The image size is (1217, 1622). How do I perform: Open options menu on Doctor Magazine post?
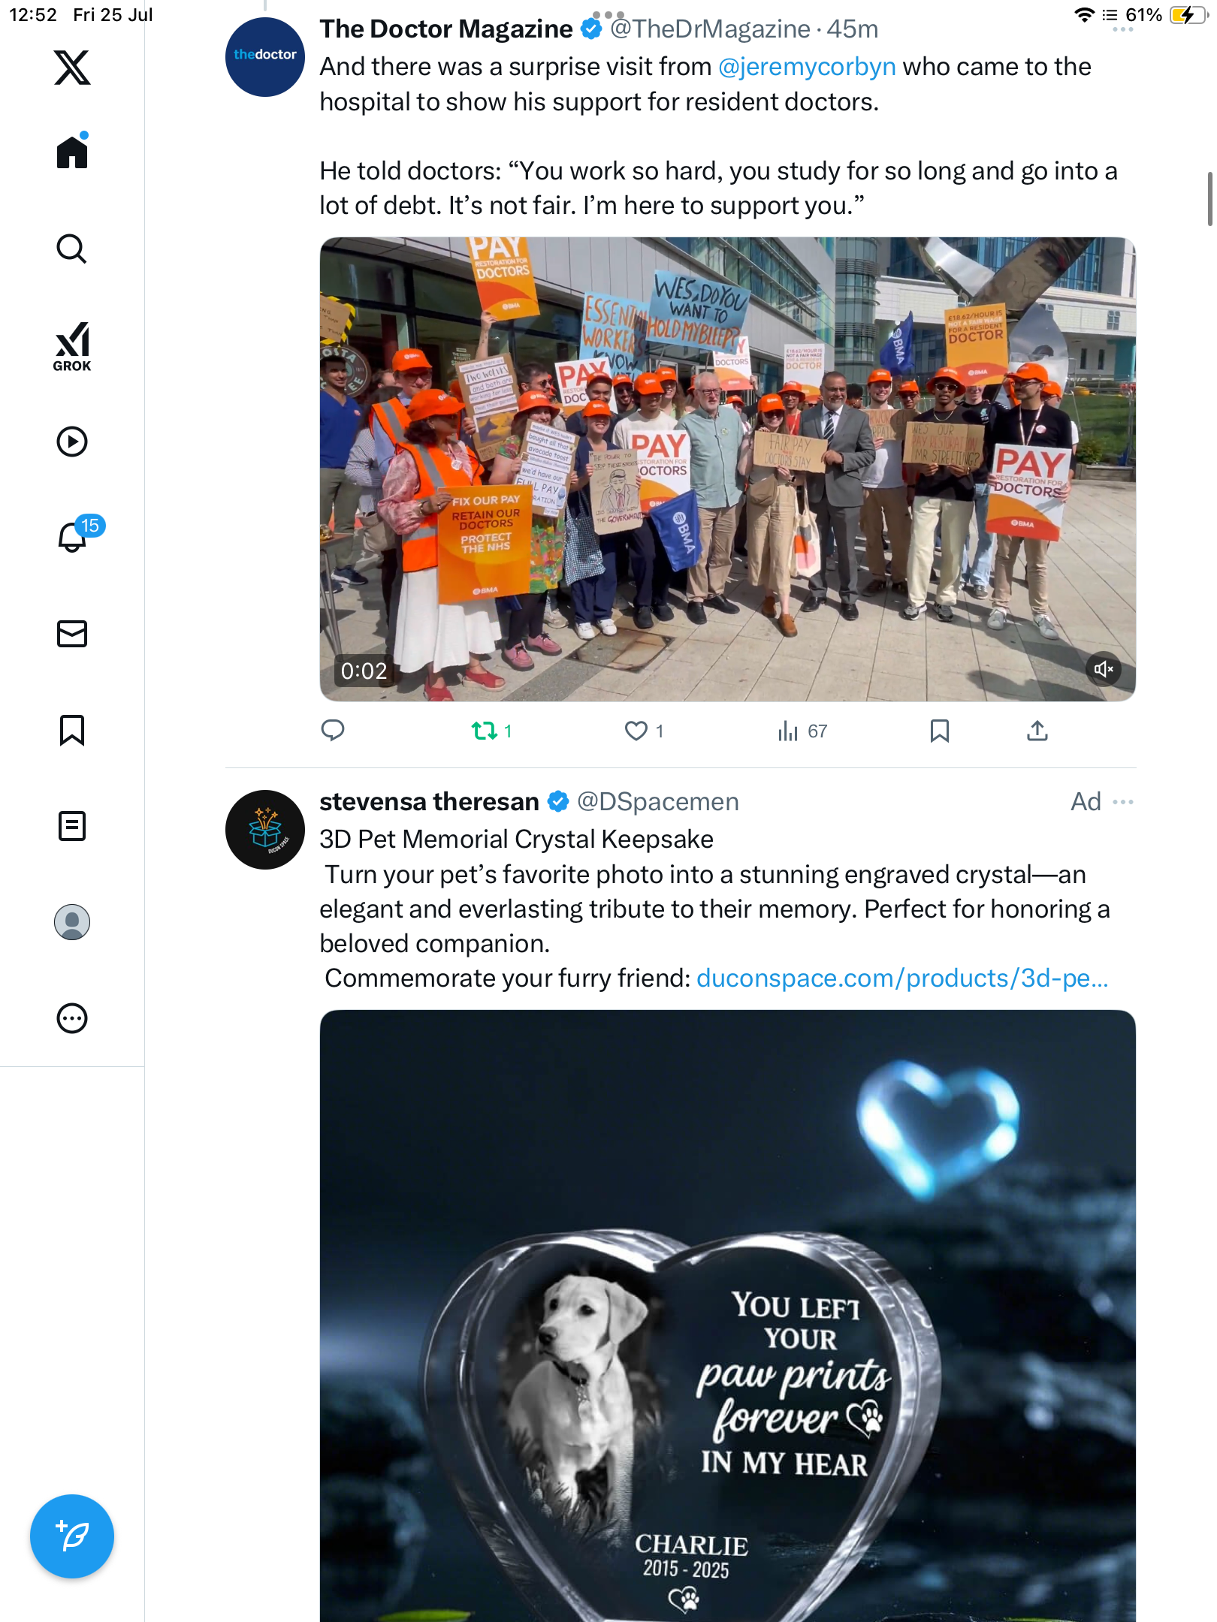coord(1123,29)
